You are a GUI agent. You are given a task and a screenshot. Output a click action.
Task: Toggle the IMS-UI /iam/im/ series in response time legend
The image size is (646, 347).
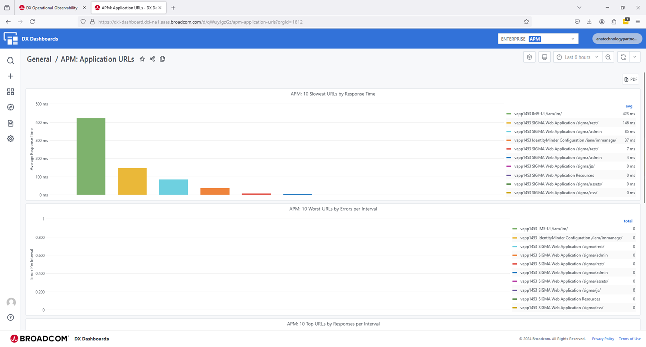537,114
